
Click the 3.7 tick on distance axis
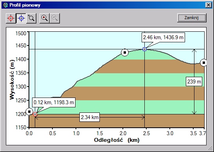point(202,133)
